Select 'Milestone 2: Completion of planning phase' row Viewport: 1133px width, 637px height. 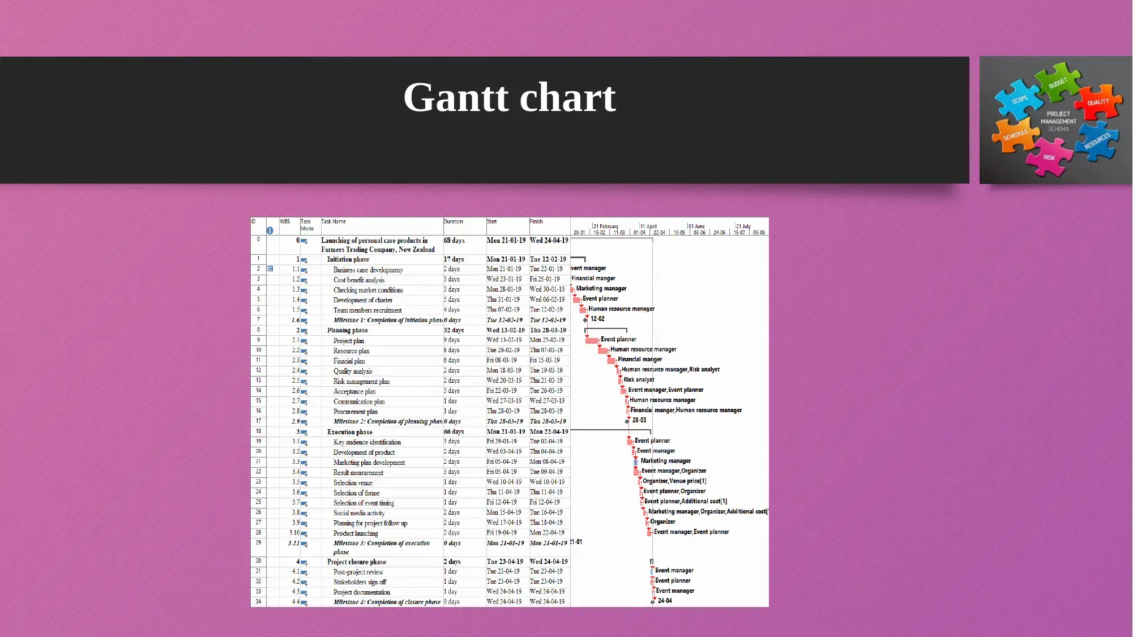pos(387,422)
